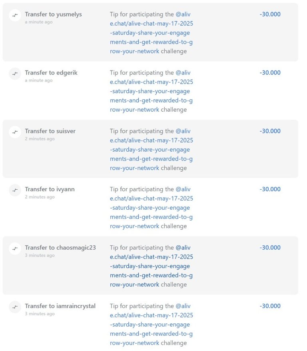Click transfer icon beside chaosmagic23 transaction

(15, 249)
